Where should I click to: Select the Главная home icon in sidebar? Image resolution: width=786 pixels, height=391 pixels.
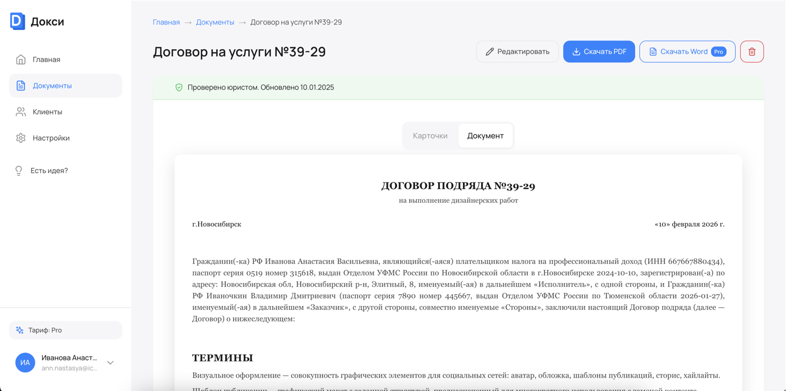[x=20, y=59]
